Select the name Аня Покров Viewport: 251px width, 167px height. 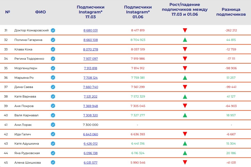tap(24, 106)
